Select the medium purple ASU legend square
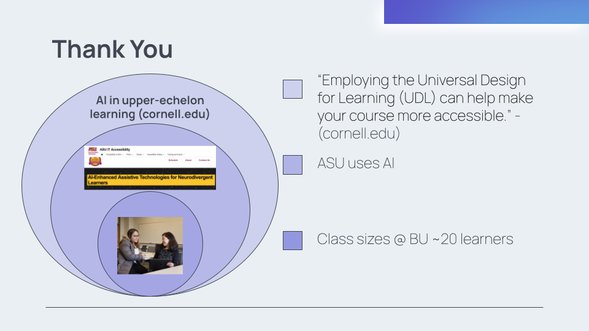The height and width of the screenshot is (331, 589). click(293, 164)
